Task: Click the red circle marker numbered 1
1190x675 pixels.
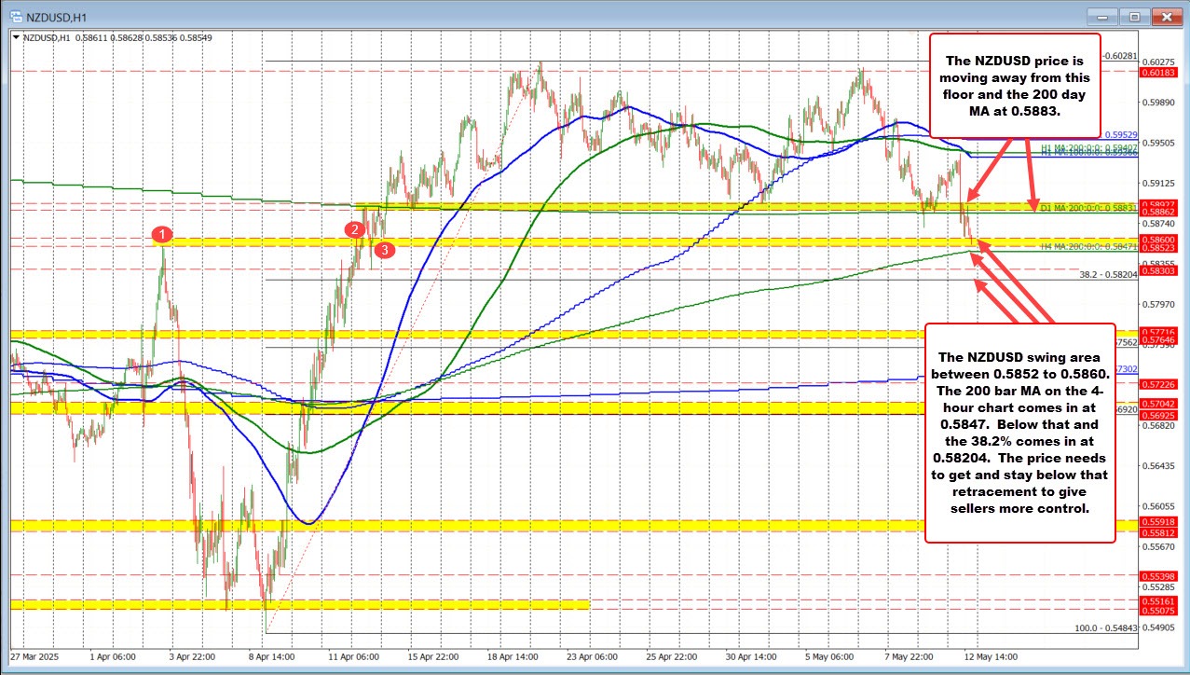Action: pyautogui.click(x=163, y=232)
